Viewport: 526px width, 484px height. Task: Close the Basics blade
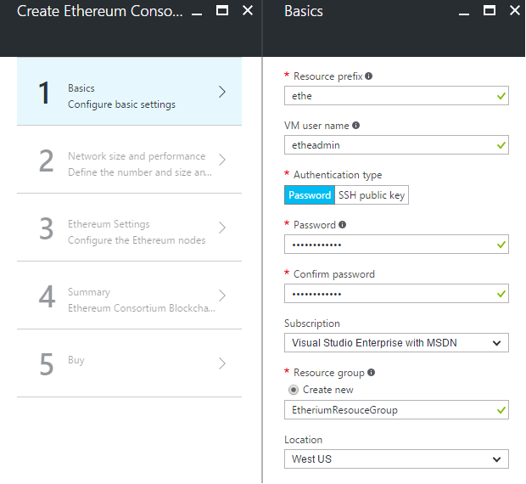coord(514,11)
